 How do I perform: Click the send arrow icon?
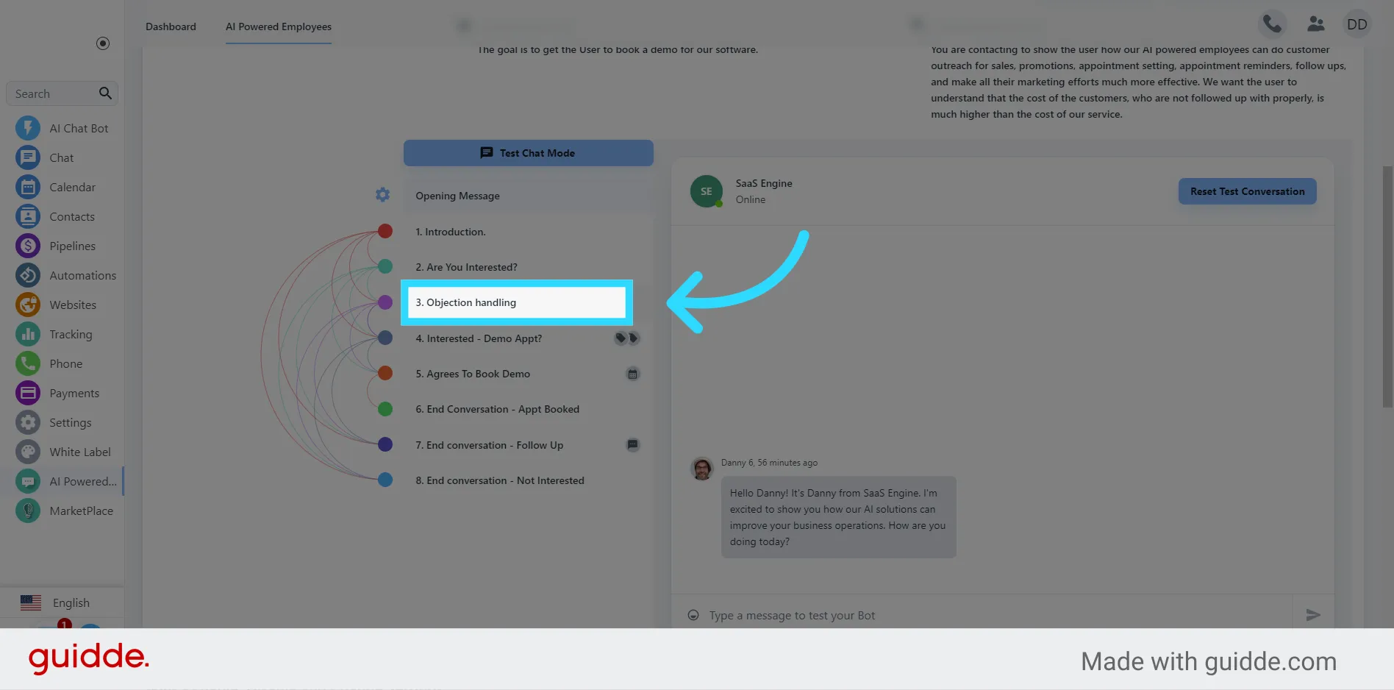click(x=1312, y=615)
